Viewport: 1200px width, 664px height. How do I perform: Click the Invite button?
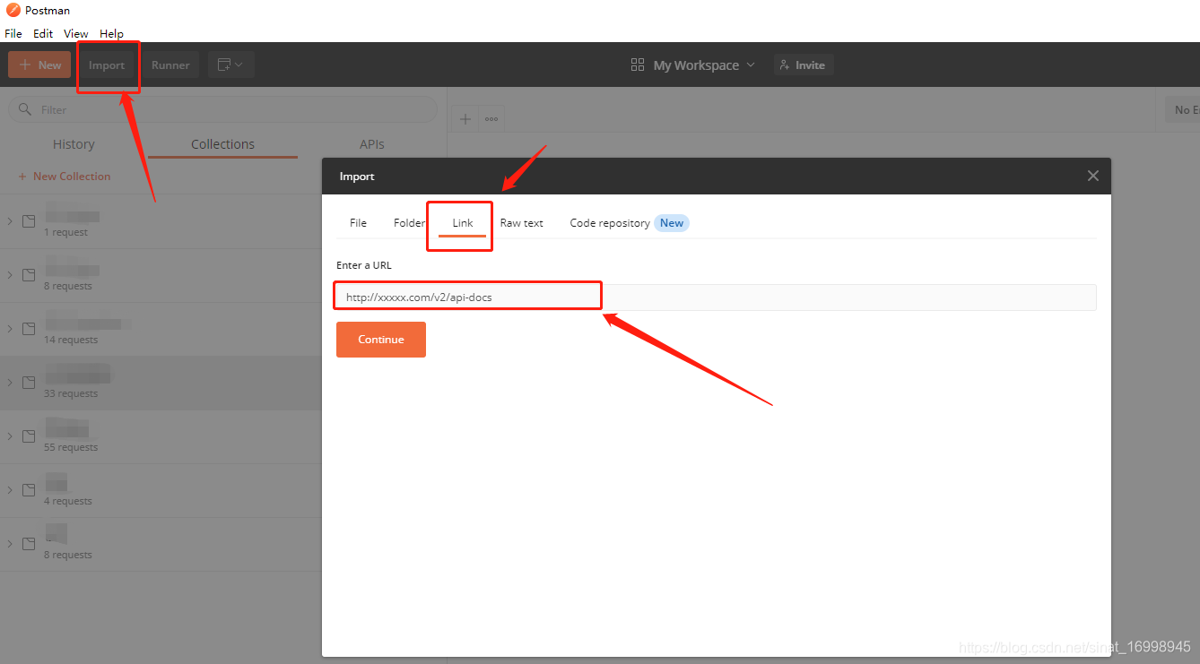804,65
